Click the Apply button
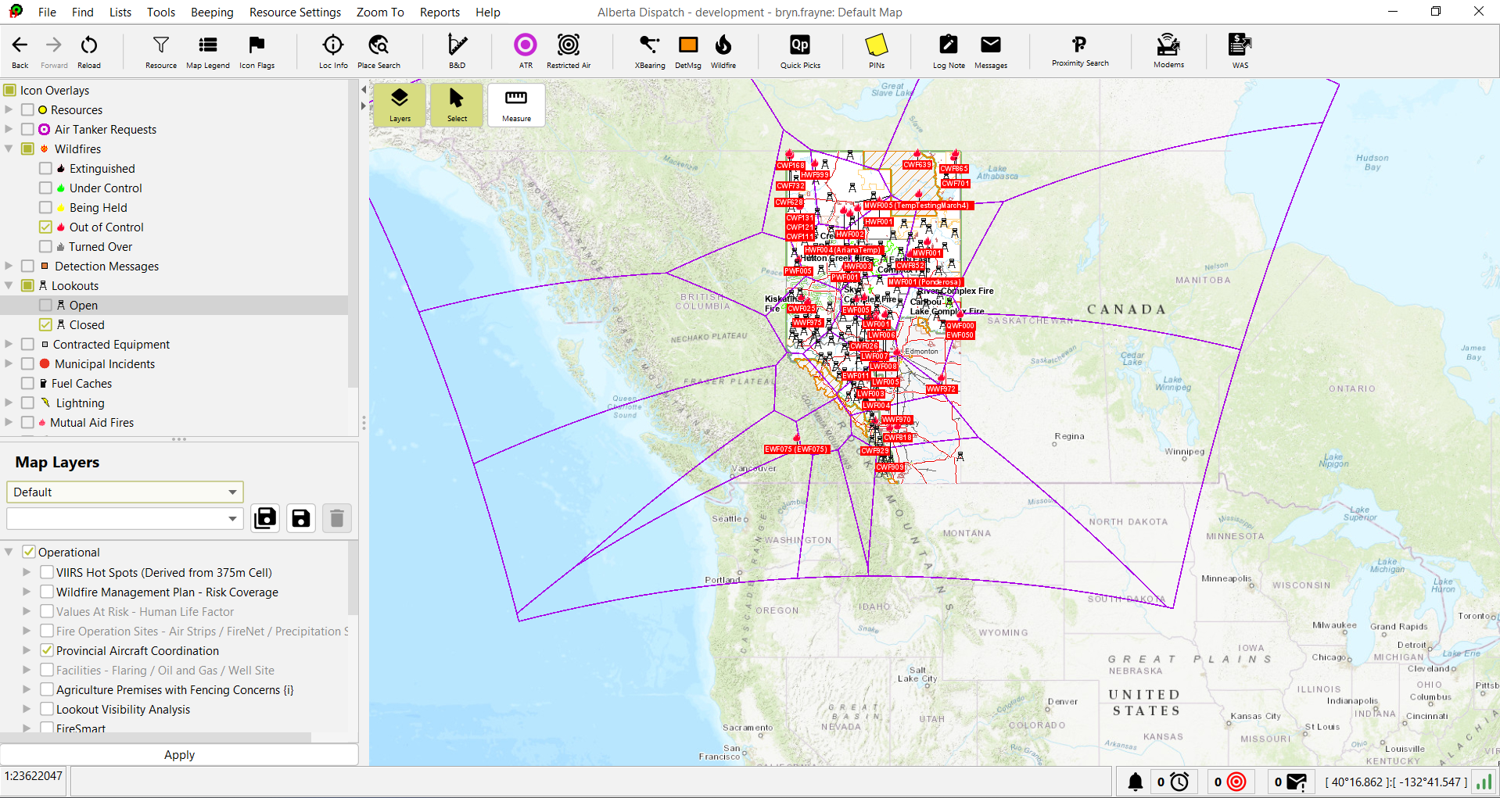The image size is (1500, 798). [179, 755]
